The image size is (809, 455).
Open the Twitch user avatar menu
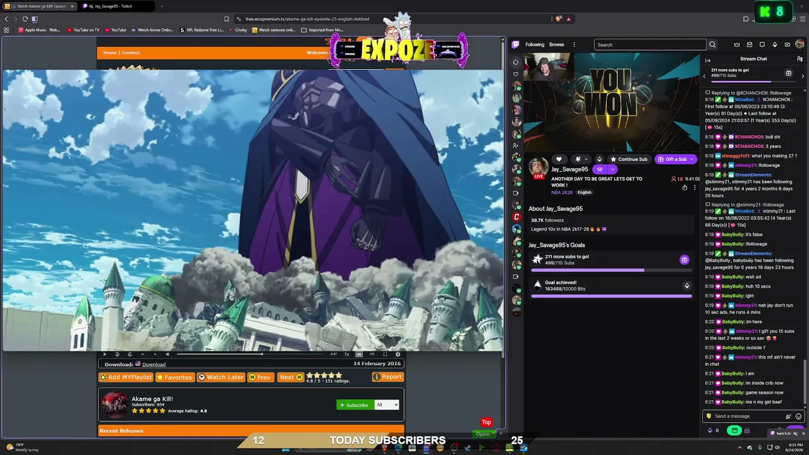point(800,44)
